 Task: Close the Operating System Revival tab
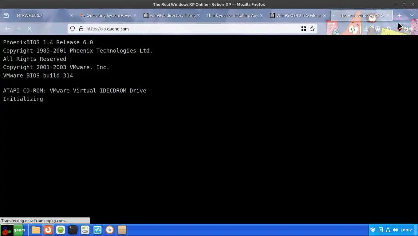point(135,15)
